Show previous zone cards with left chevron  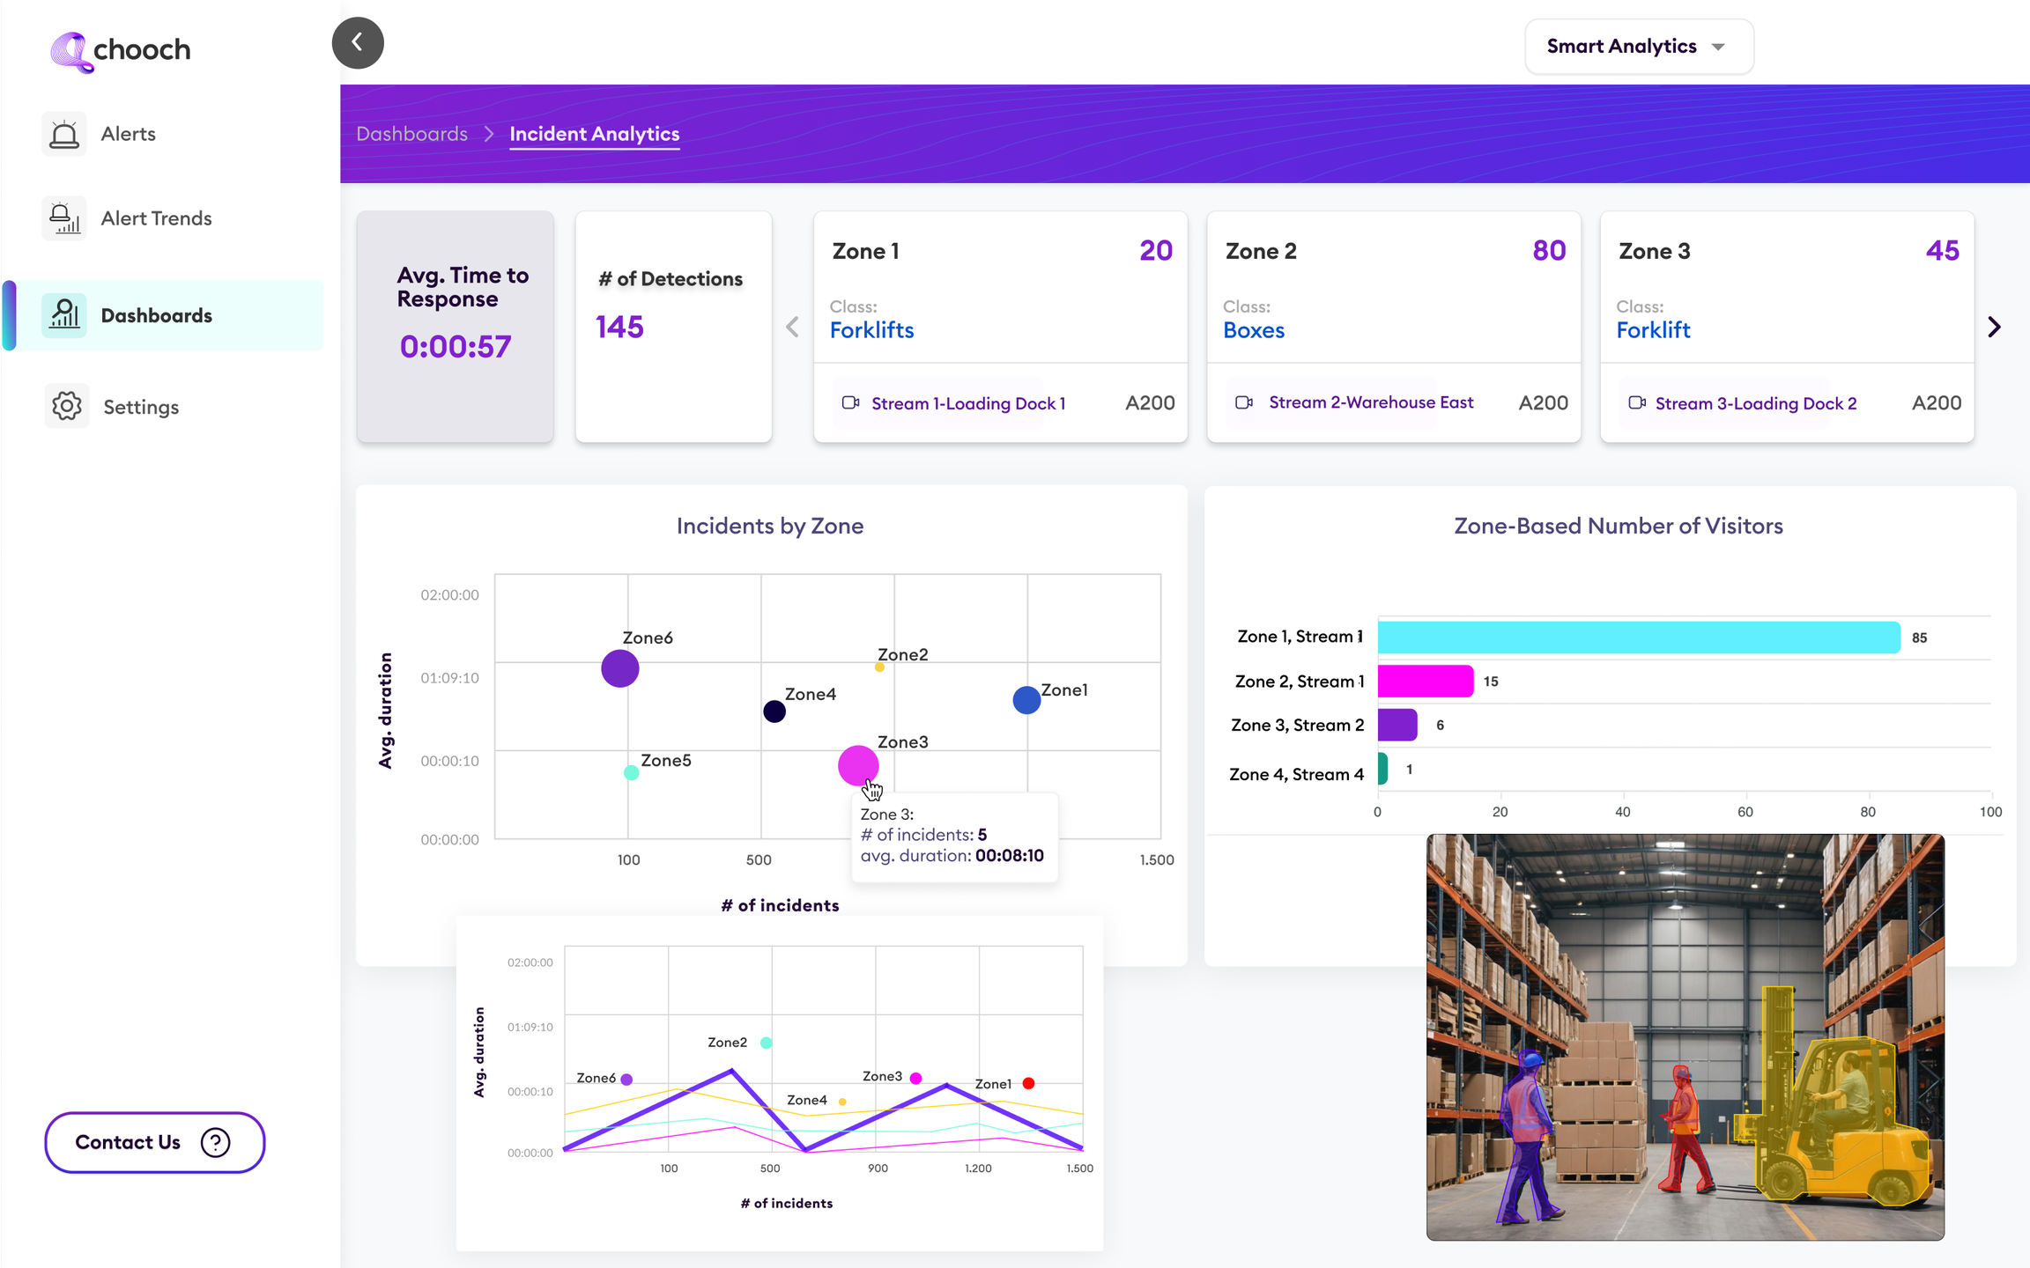pos(792,327)
